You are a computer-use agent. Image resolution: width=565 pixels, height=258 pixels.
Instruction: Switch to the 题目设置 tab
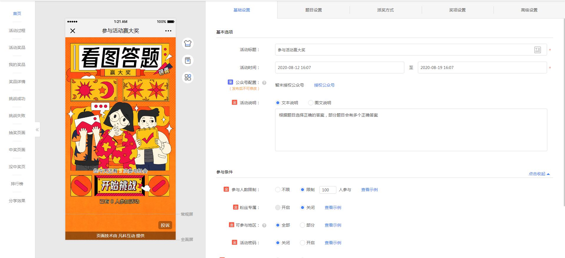tap(314, 10)
